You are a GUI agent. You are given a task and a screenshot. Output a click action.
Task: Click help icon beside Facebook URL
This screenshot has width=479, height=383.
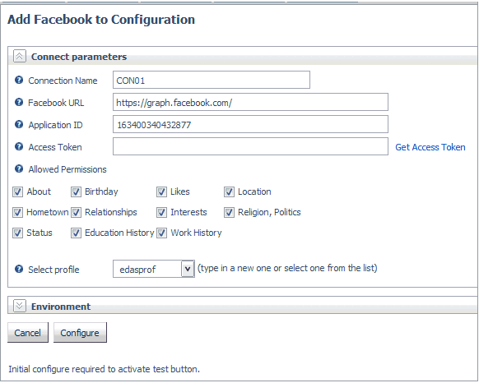[x=19, y=102]
